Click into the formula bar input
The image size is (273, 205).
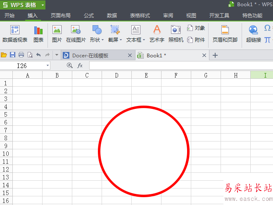click(x=181, y=66)
